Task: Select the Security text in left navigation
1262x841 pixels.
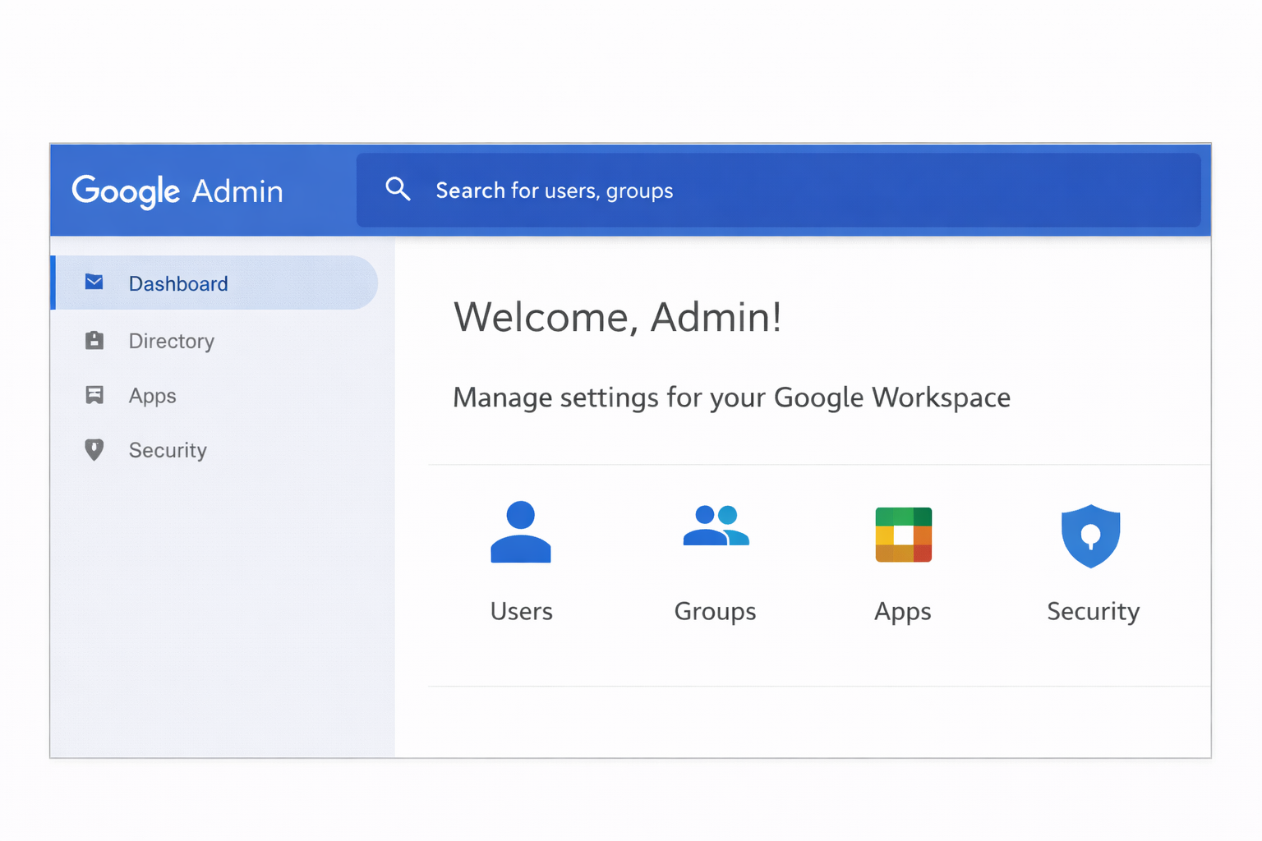Action: coord(168,450)
